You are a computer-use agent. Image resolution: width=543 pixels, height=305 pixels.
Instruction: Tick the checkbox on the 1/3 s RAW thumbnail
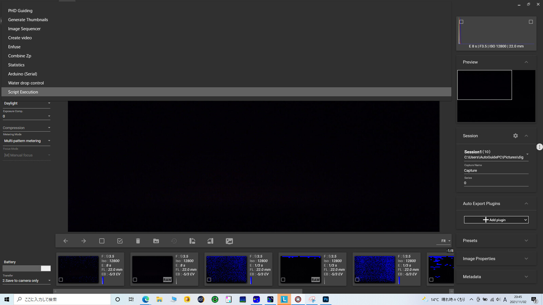coord(283,280)
